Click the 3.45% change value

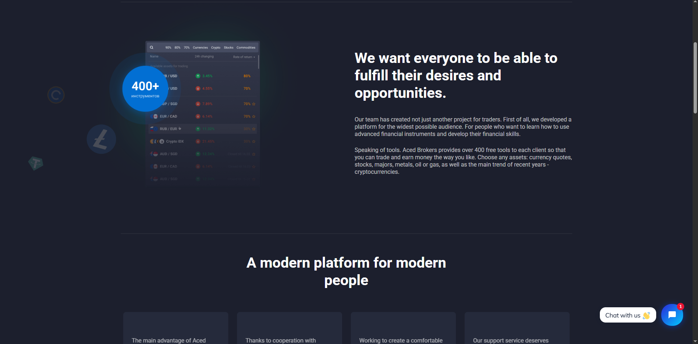(207, 76)
